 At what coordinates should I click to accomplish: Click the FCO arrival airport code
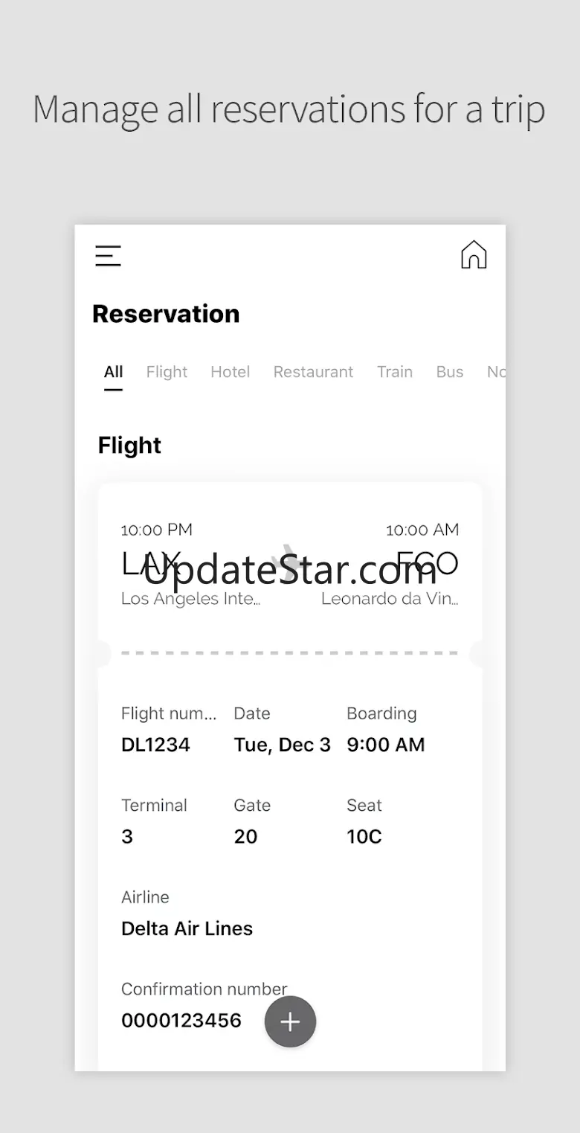[x=427, y=565]
